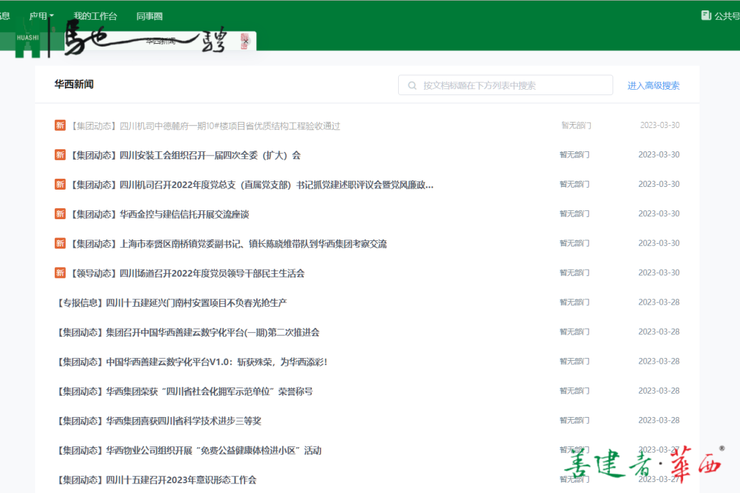
Task: Open article 四川场道召开2022年度民主生活会
Action: point(187,273)
